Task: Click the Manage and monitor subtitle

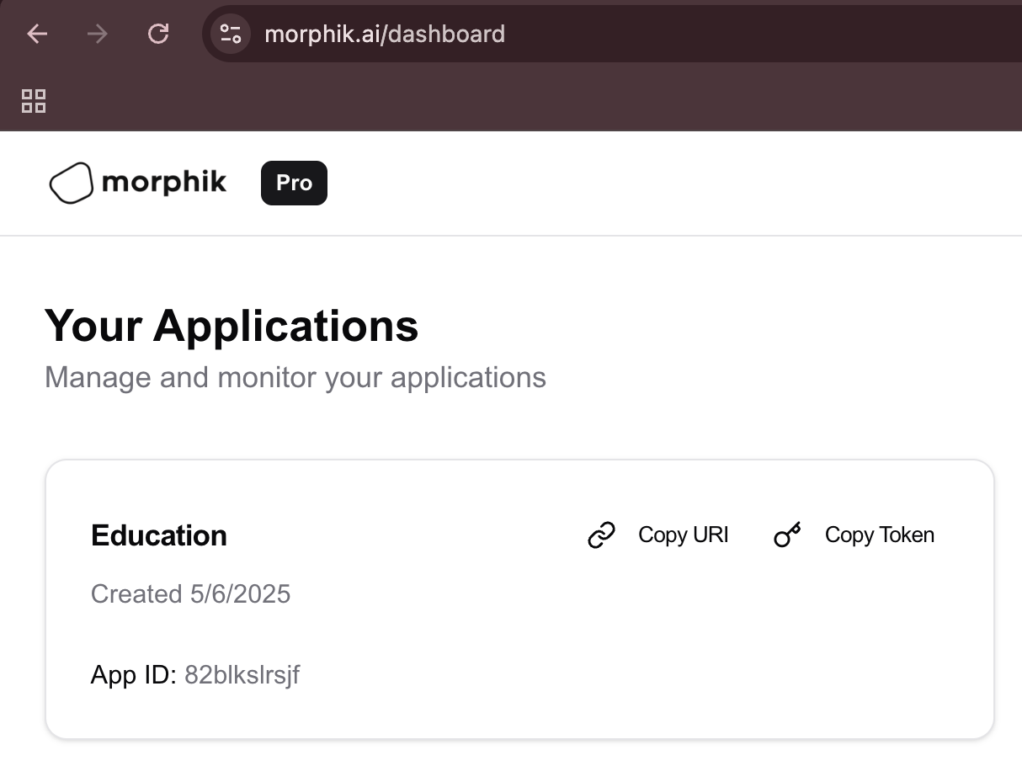Action: click(295, 377)
